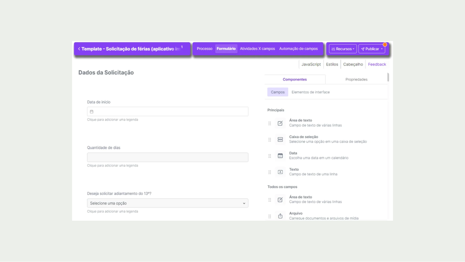Screen dimensions: 465x262
Task: Click the Feedback link
Action: point(377,65)
